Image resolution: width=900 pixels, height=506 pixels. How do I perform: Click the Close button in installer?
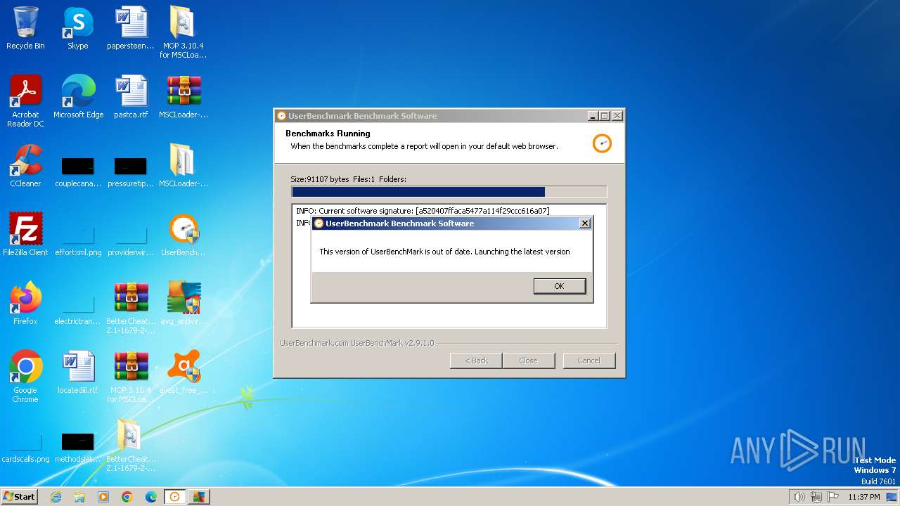(528, 361)
